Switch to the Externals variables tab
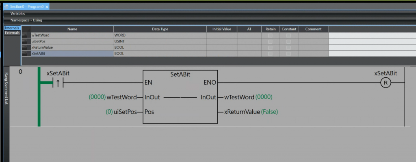Viewport: 416px width, 162px height. coord(12,33)
